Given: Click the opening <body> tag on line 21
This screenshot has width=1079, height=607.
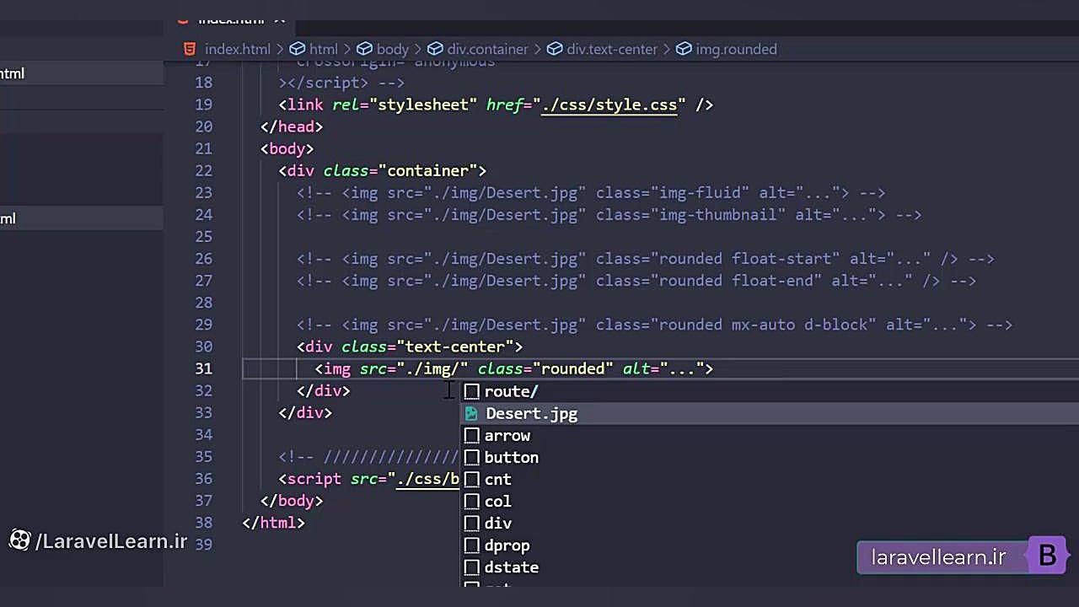Looking at the screenshot, I should pyautogui.click(x=287, y=149).
